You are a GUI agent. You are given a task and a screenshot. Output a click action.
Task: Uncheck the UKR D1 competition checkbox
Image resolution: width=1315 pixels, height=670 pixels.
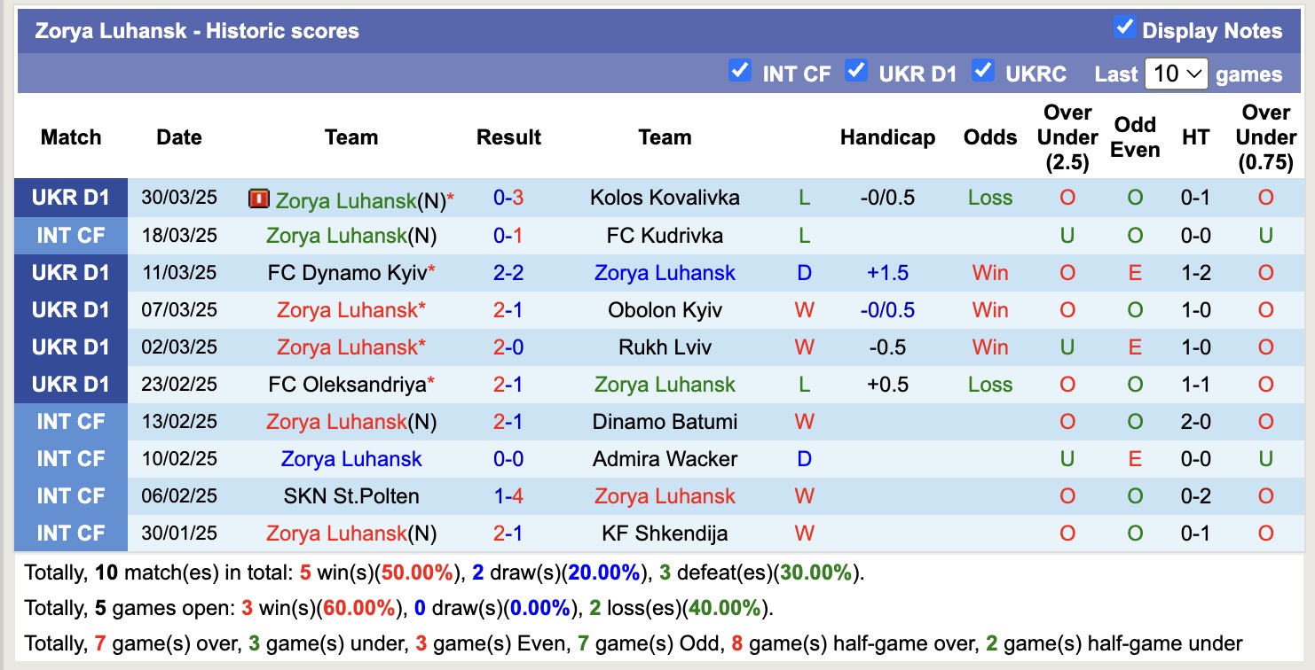(856, 71)
